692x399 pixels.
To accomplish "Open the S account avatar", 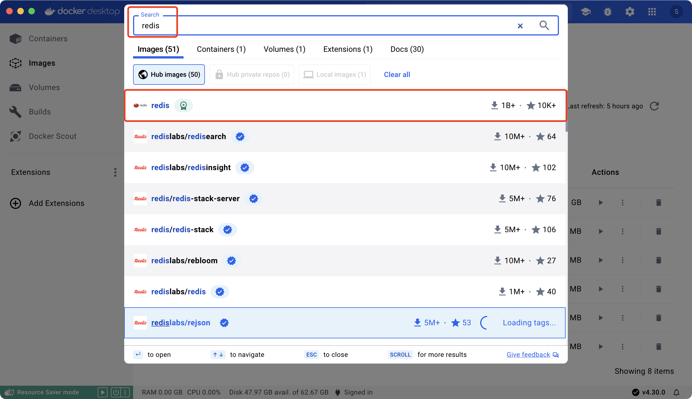I will [676, 12].
